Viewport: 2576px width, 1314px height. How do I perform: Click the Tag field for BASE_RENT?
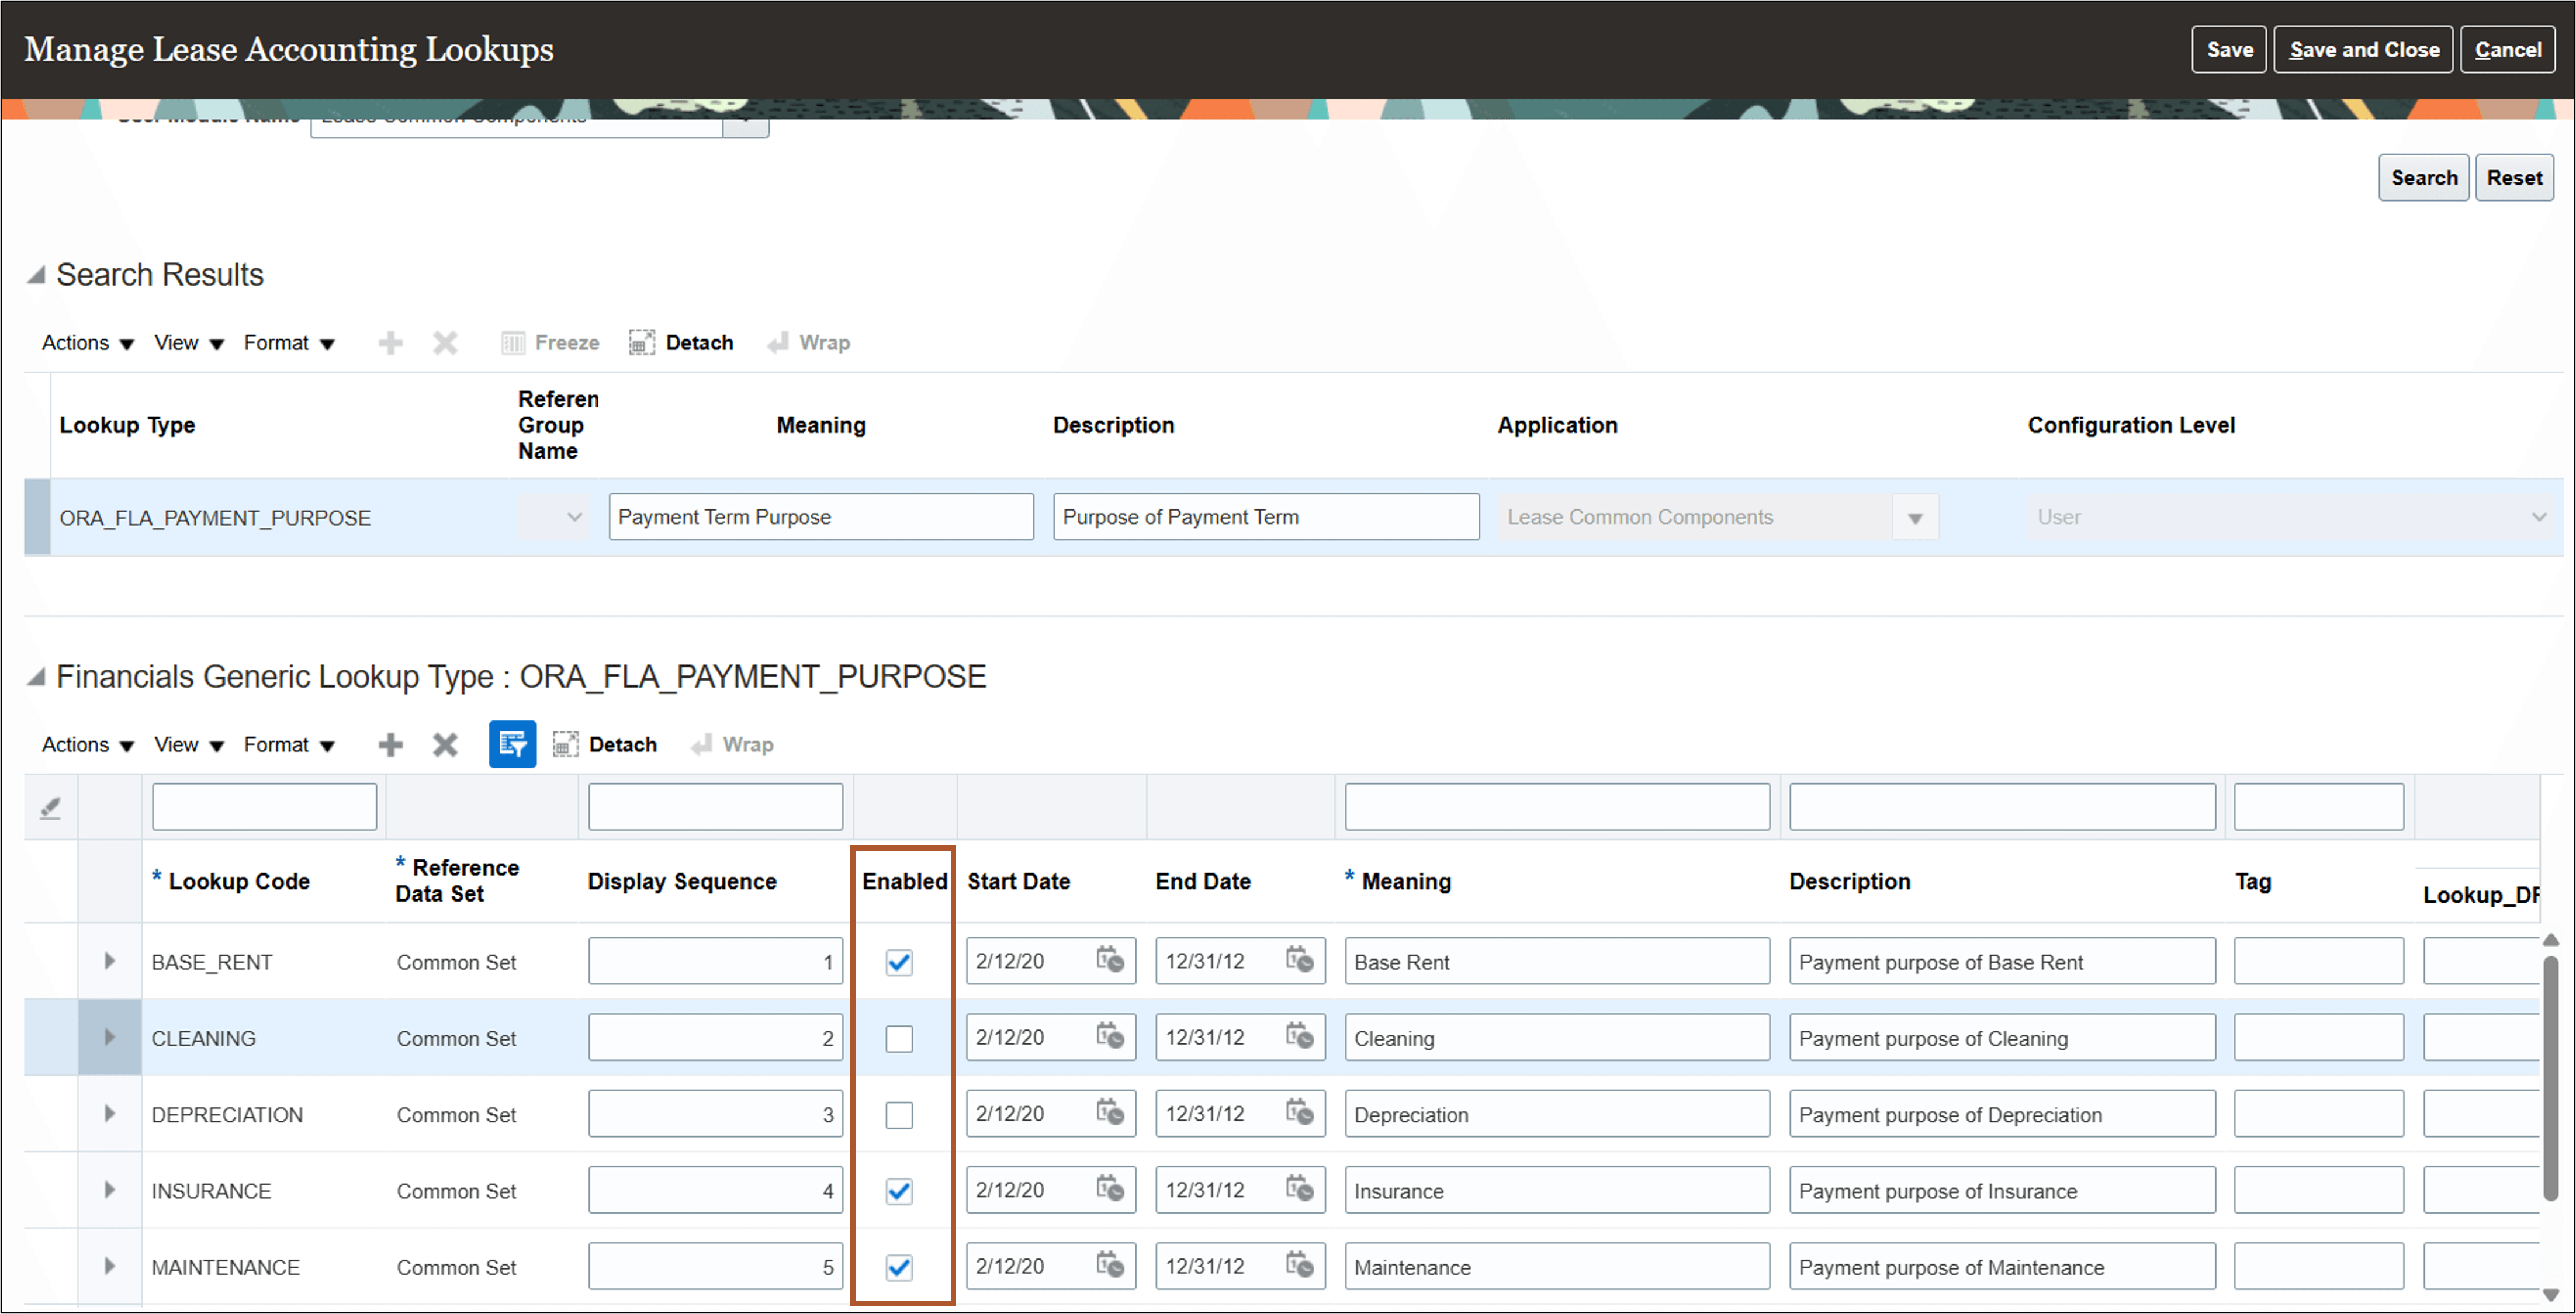click(x=2318, y=961)
